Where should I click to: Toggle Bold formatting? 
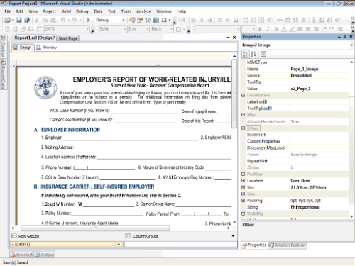coord(260,29)
